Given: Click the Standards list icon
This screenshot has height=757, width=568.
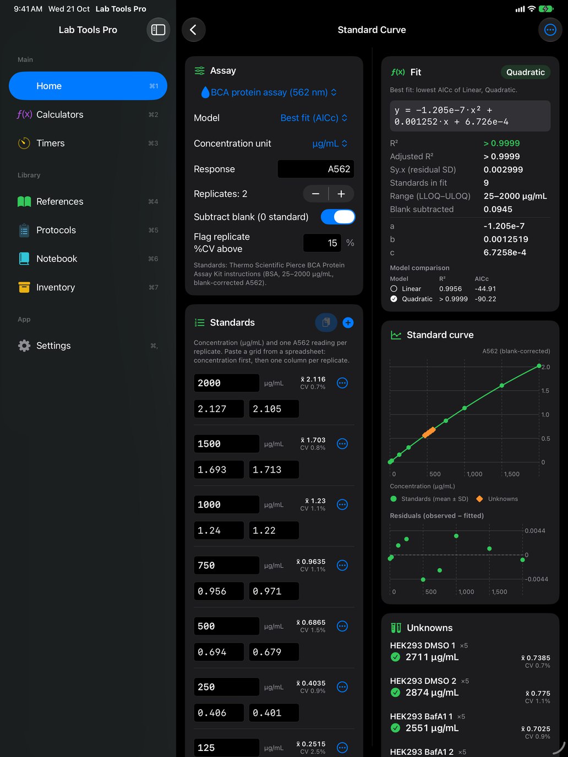Looking at the screenshot, I should [199, 322].
